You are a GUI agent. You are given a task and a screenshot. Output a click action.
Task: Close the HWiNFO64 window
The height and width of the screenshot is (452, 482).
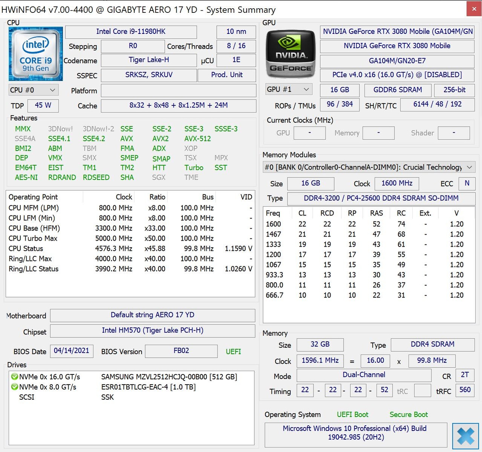tap(474, 9)
